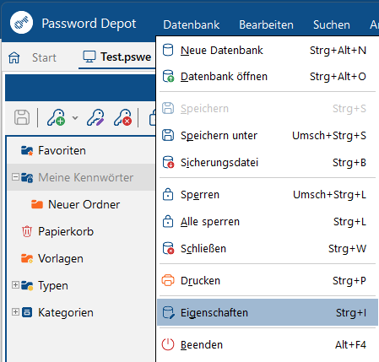
Task: Click the Password Depot logo icon
Action: 21,23
